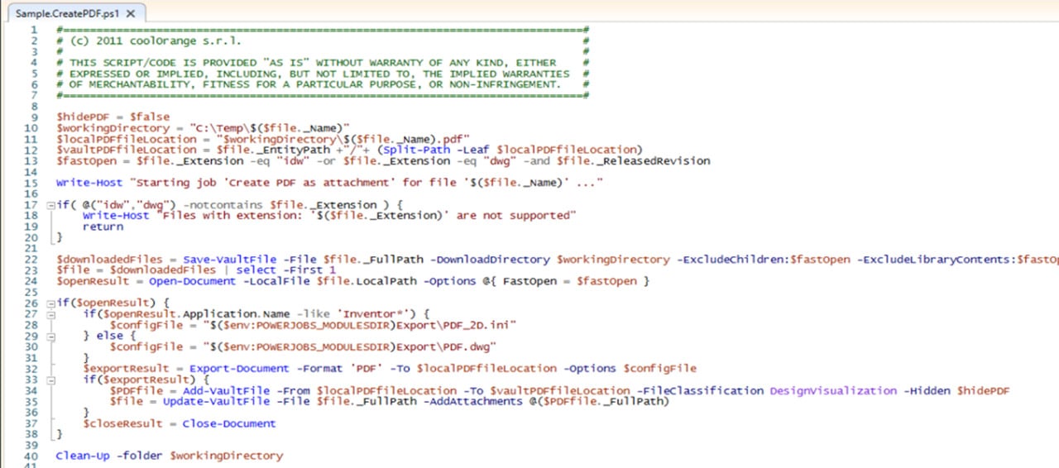The width and height of the screenshot is (1059, 468).
Task: Click line number 9 in the gutter
Action: [x=34, y=117]
